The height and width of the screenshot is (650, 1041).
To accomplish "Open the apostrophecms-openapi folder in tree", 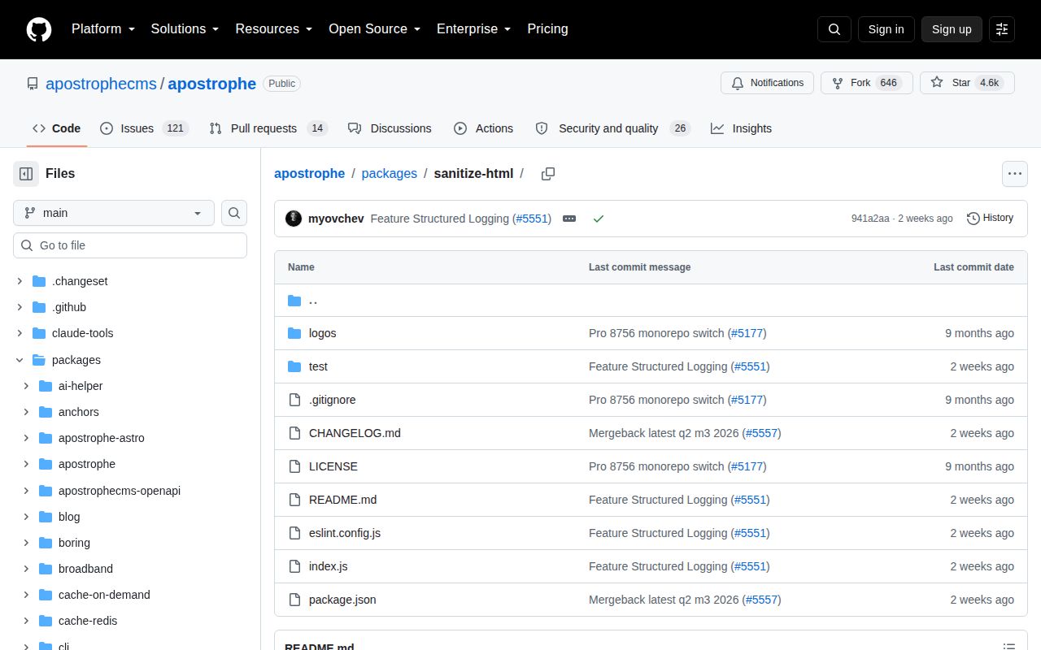I will click(x=120, y=491).
